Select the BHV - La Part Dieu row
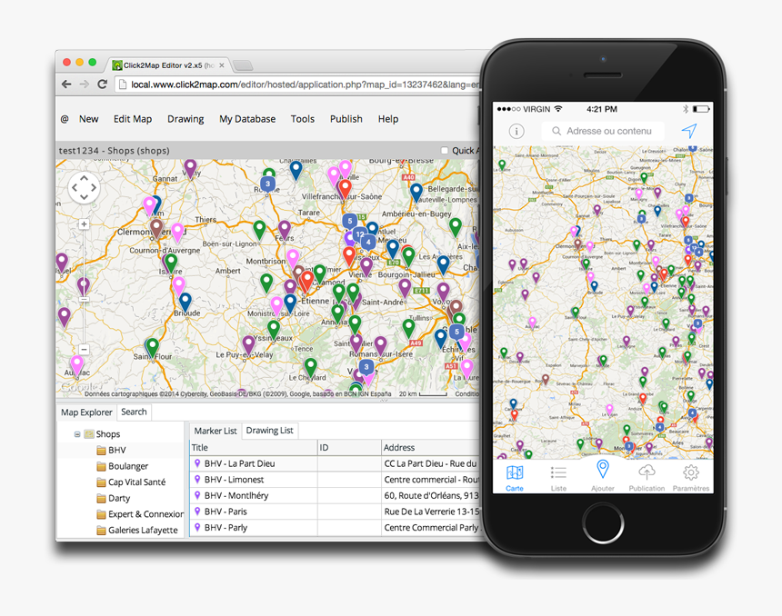 pos(335,463)
